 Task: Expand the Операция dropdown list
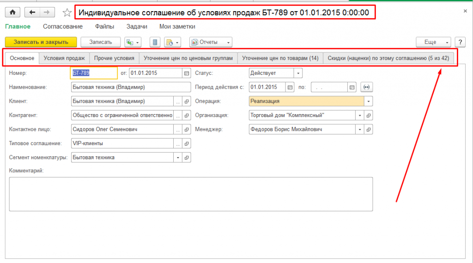[x=369, y=101]
